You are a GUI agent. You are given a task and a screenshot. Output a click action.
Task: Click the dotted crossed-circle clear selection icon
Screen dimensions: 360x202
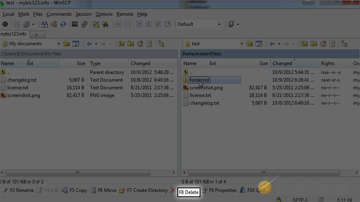(x=158, y=24)
